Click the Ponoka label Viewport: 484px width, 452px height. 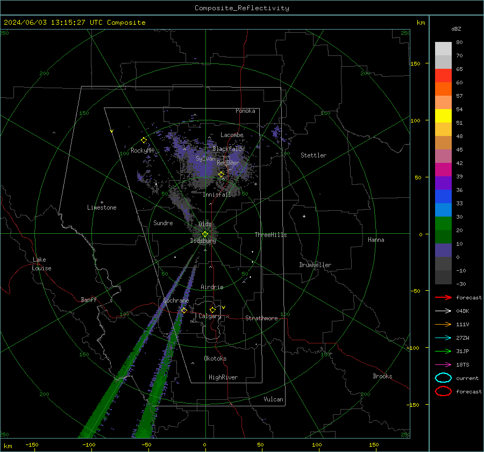pyautogui.click(x=245, y=111)
